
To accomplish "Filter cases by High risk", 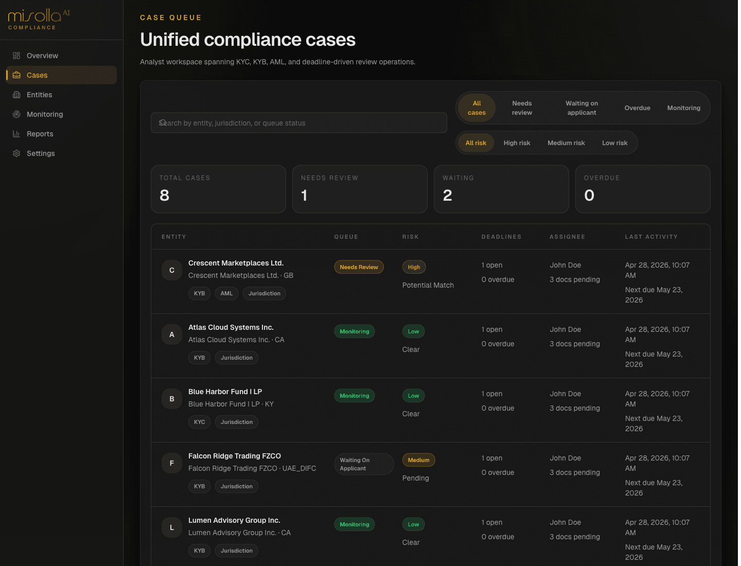I will pos(517,143).
